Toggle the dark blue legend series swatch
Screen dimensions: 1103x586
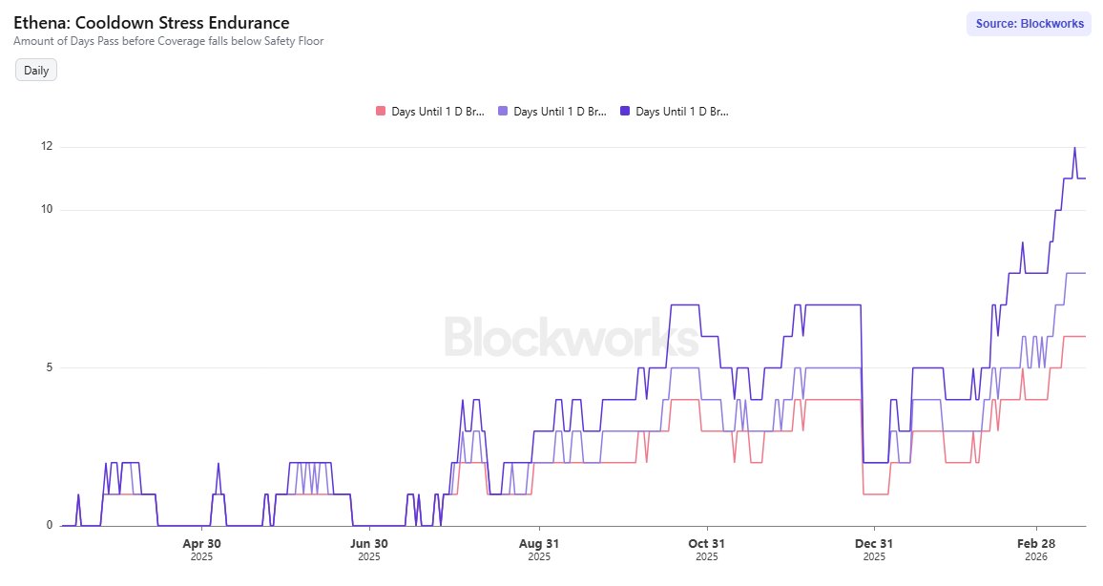coord(626,111)
